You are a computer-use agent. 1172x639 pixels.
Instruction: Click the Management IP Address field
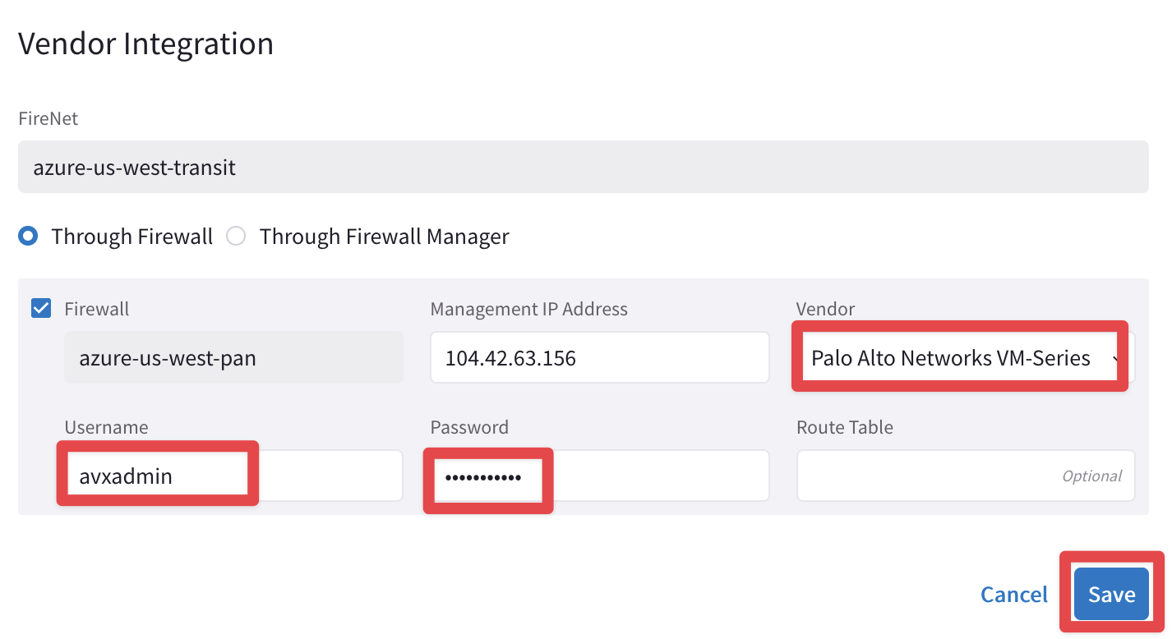[599, 357]
